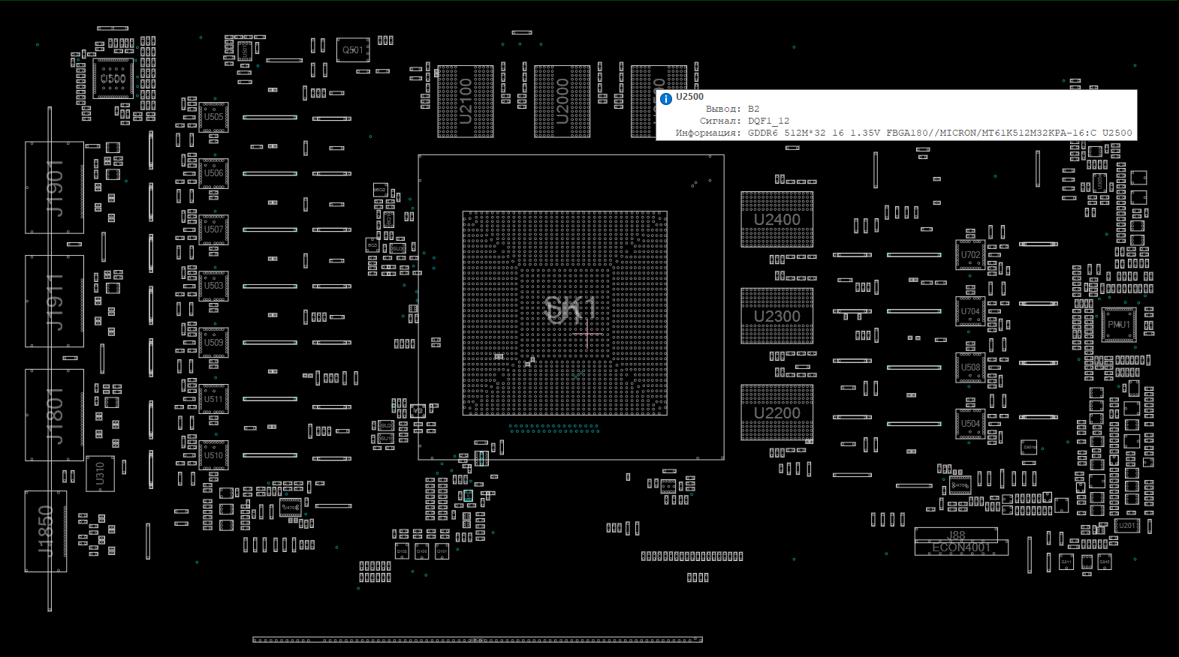Select power stage U505
The width and height of the screenshot is (1179, 657).
point(213,117)
